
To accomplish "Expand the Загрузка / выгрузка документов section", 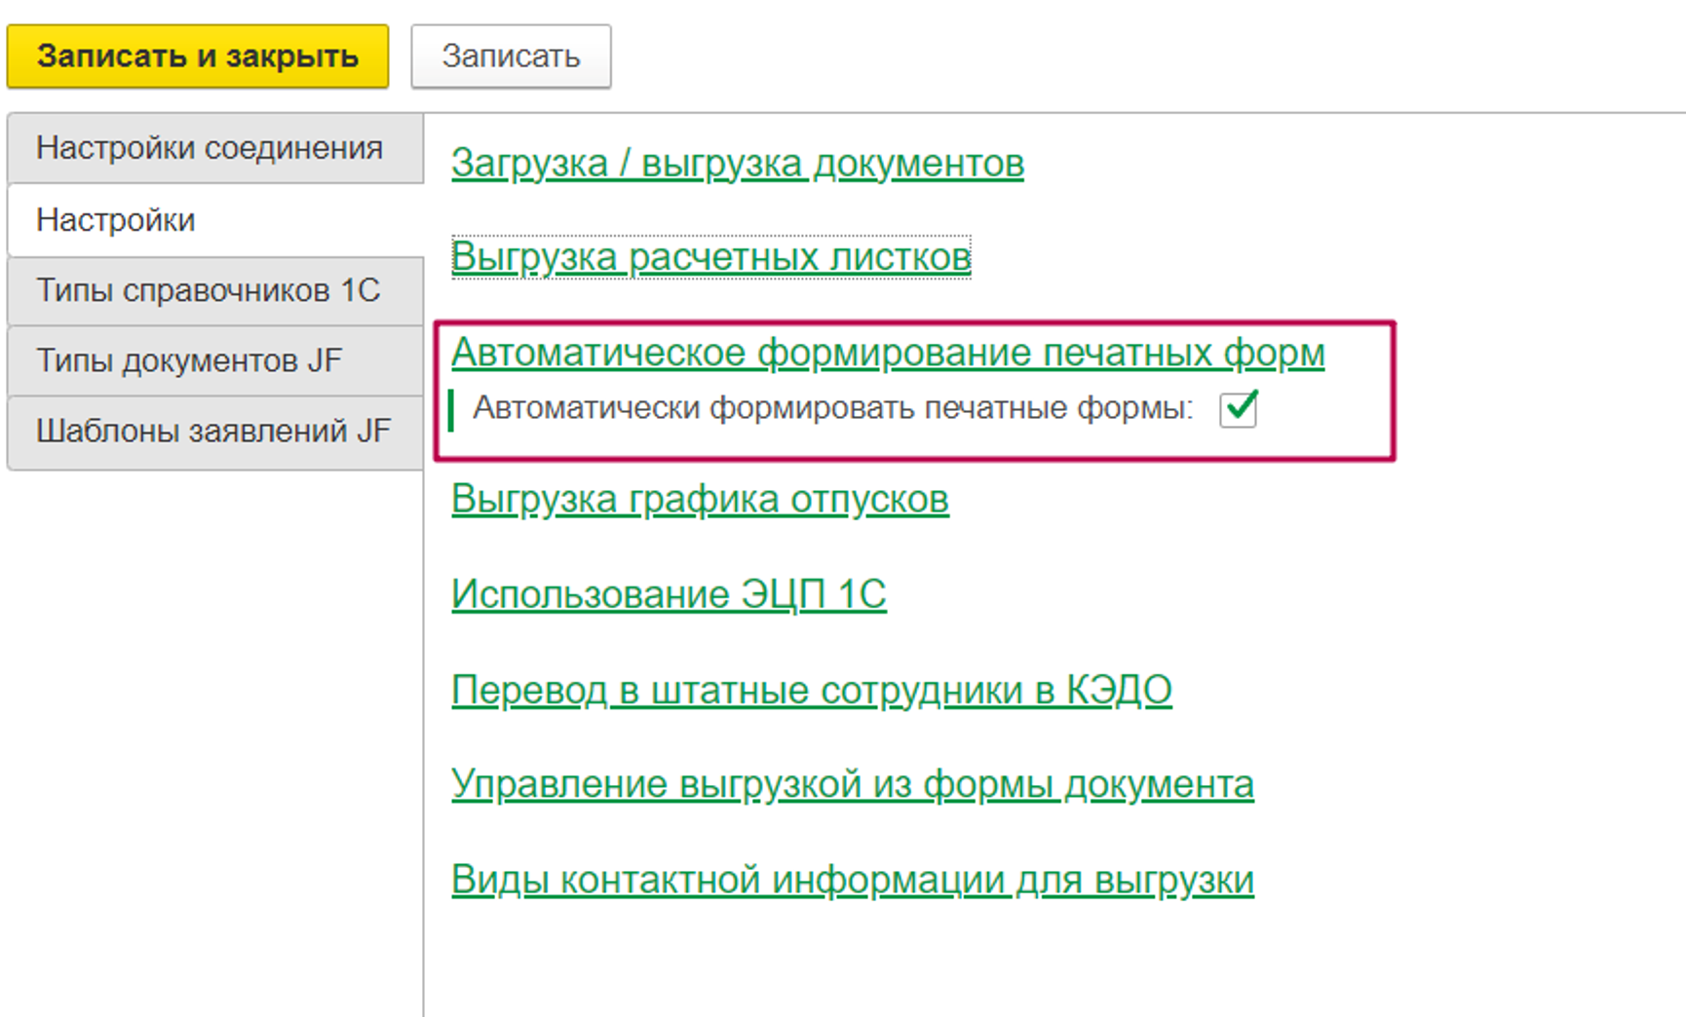I will pyautogui.click(x=737, y=164).
